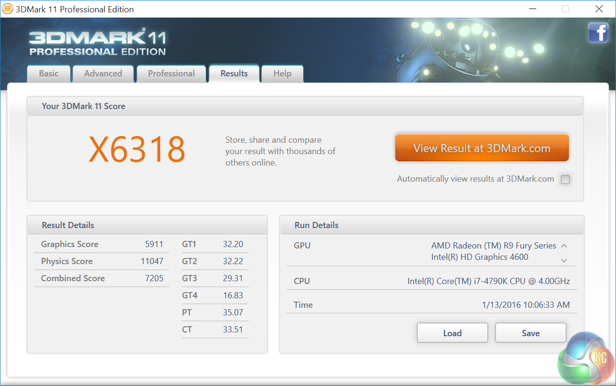Enable automatically view results at 3DMark.com
Screen dimensions: 616x386
point(565,179)
